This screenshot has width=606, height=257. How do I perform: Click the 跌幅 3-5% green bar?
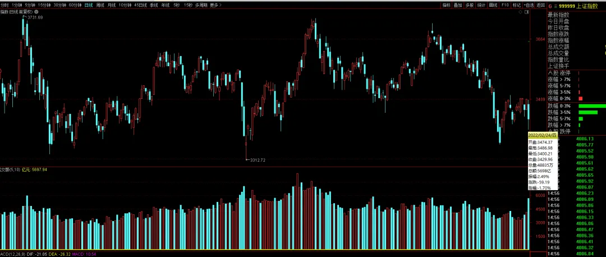(x=588, y=112)
